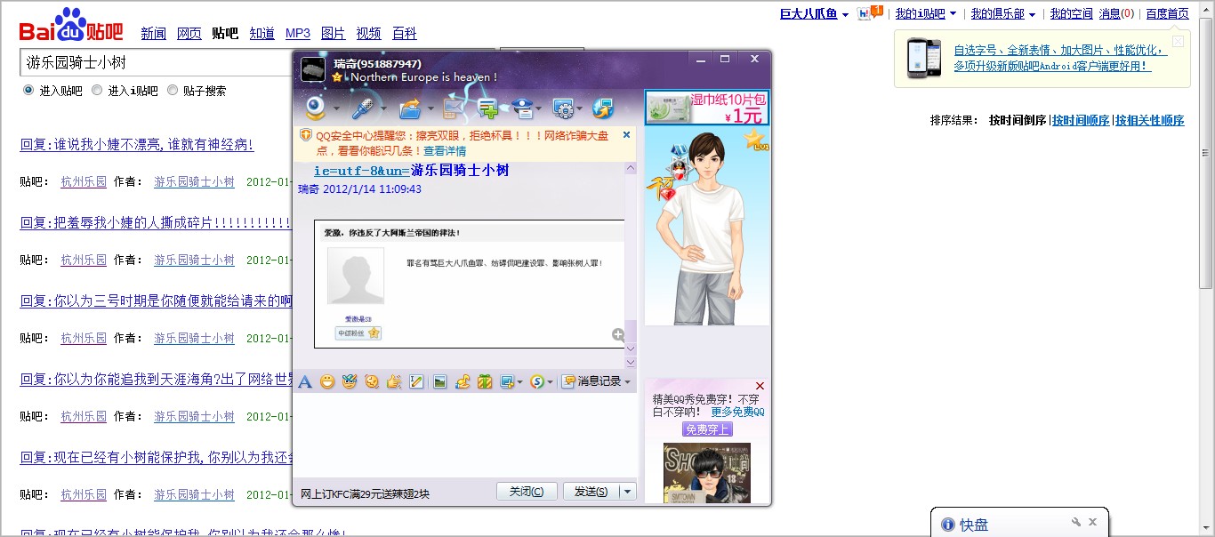Click the magic emoticon icon
The image size is (1215, 537).
coord(350,381)
